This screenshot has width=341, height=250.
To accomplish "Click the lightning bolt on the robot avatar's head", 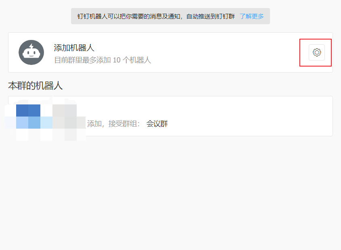I will 31,46.
